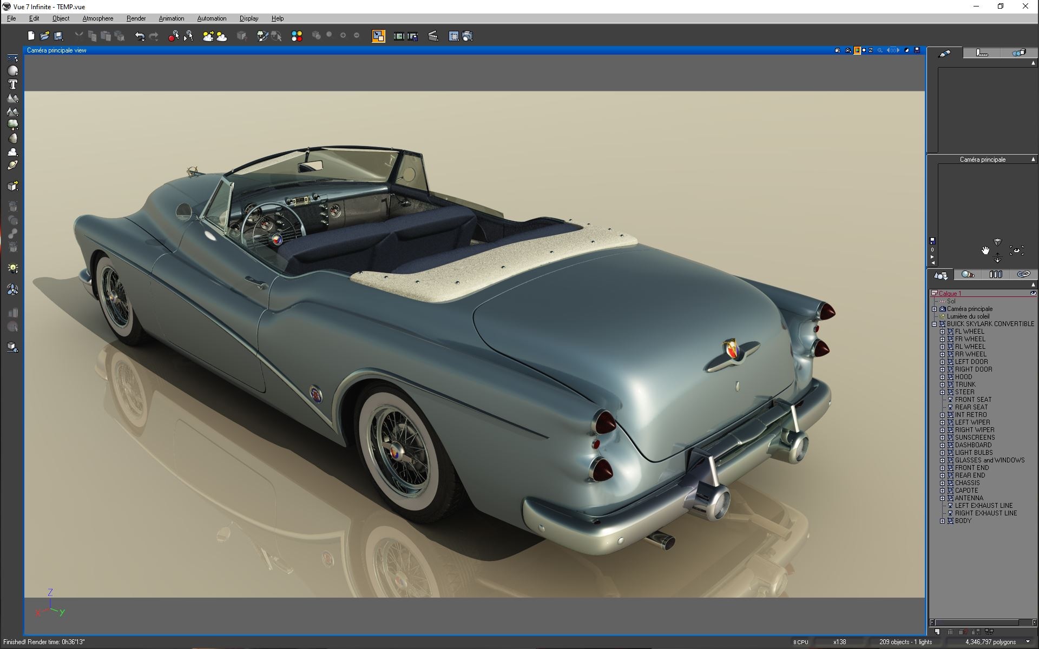Image resolution: width=1039 pixels, height=649 pixels.
Task: Add a terrain using the mountain icon
Action: pyautogui.click(x=12, y=98)
